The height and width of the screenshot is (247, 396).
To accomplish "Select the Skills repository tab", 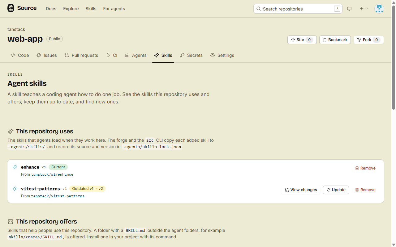I will click(x=163, y=55).
